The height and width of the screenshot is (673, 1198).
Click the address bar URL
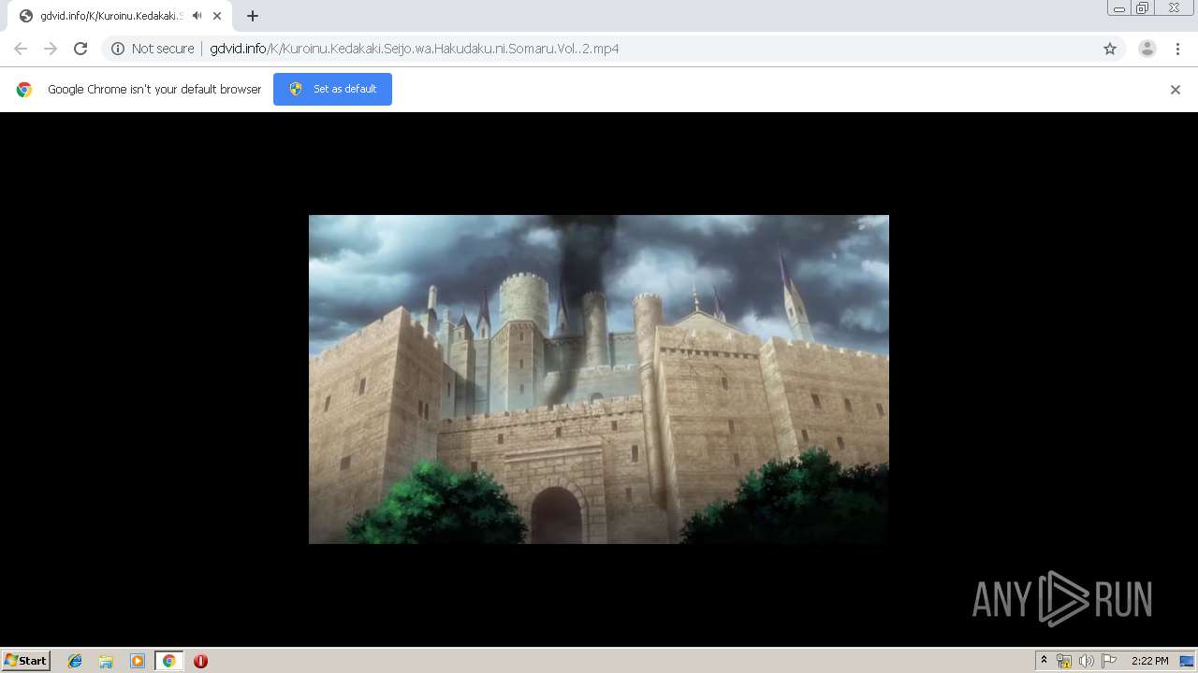pyautogui.click(x=415, y=49)
